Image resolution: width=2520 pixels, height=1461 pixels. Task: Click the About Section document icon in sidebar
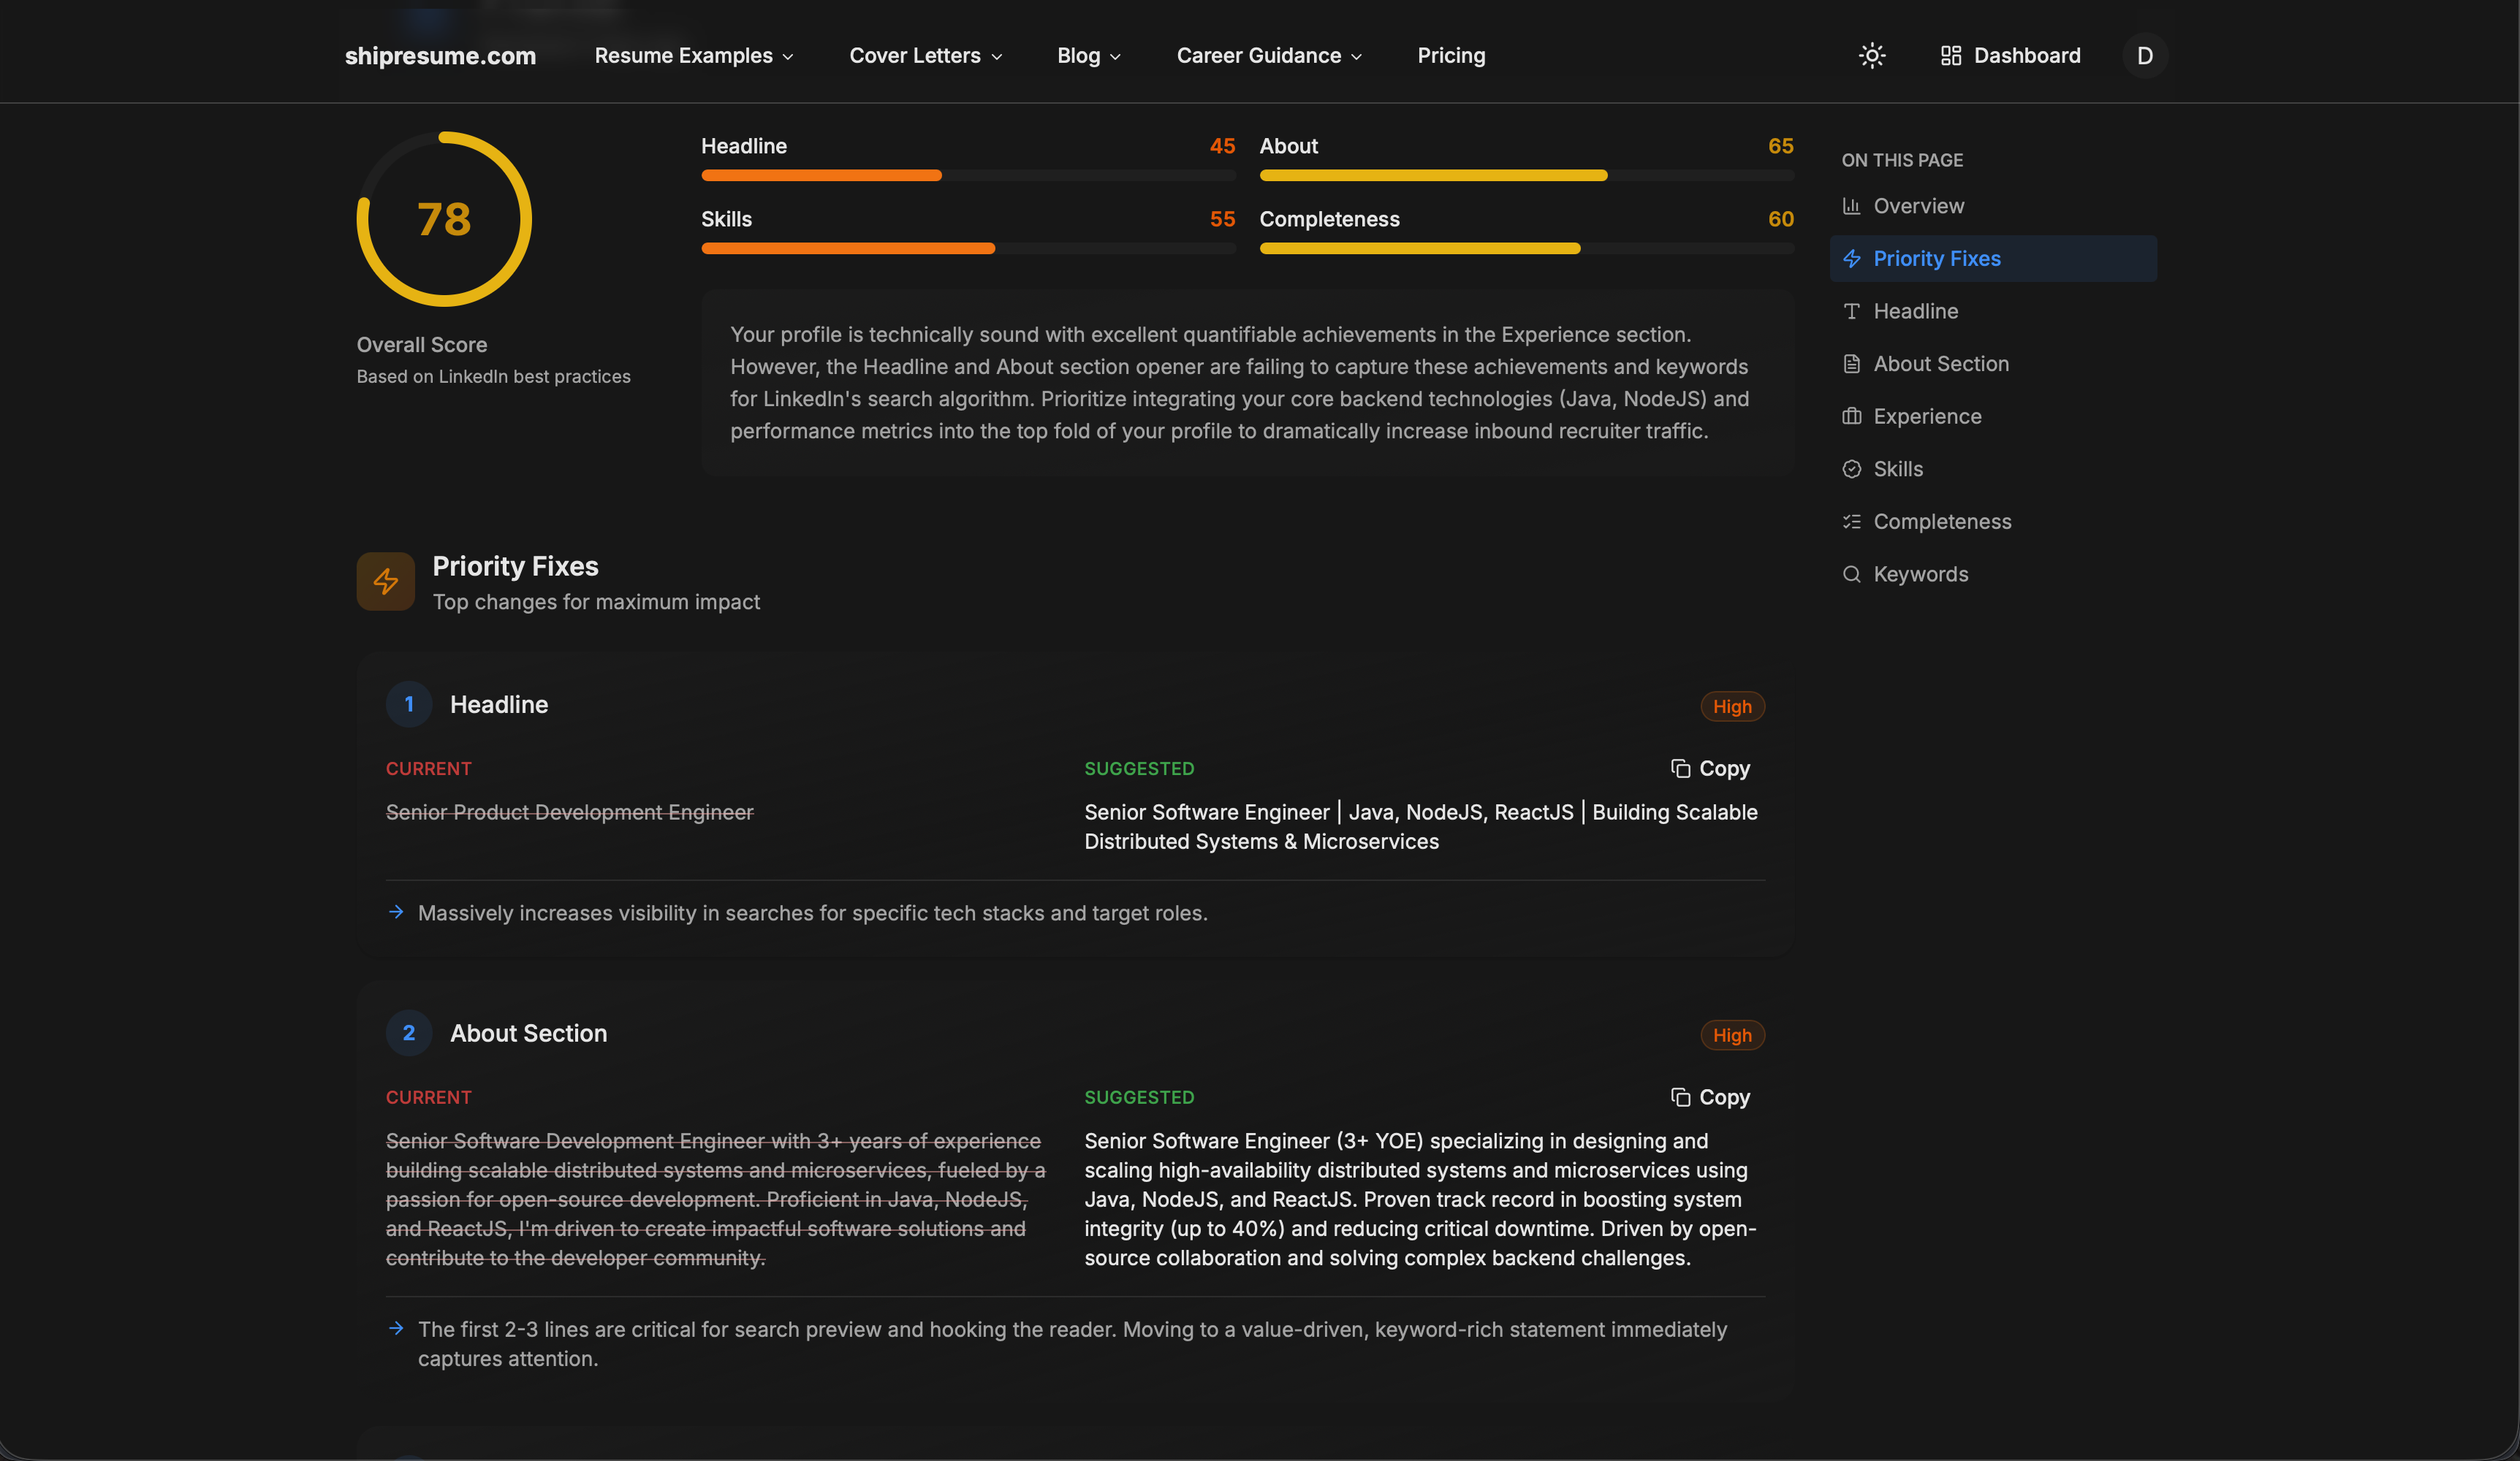(x=1852, y=363)
